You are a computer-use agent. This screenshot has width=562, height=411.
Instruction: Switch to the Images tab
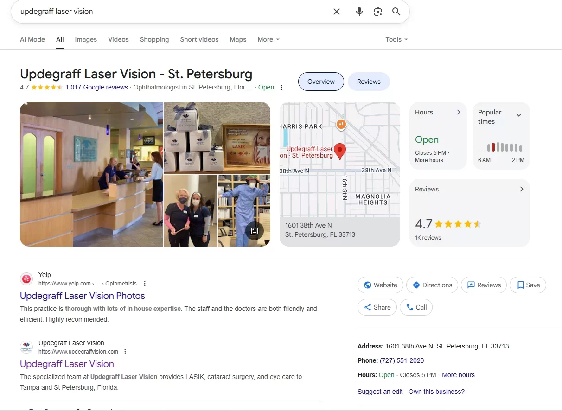point(86,39)
